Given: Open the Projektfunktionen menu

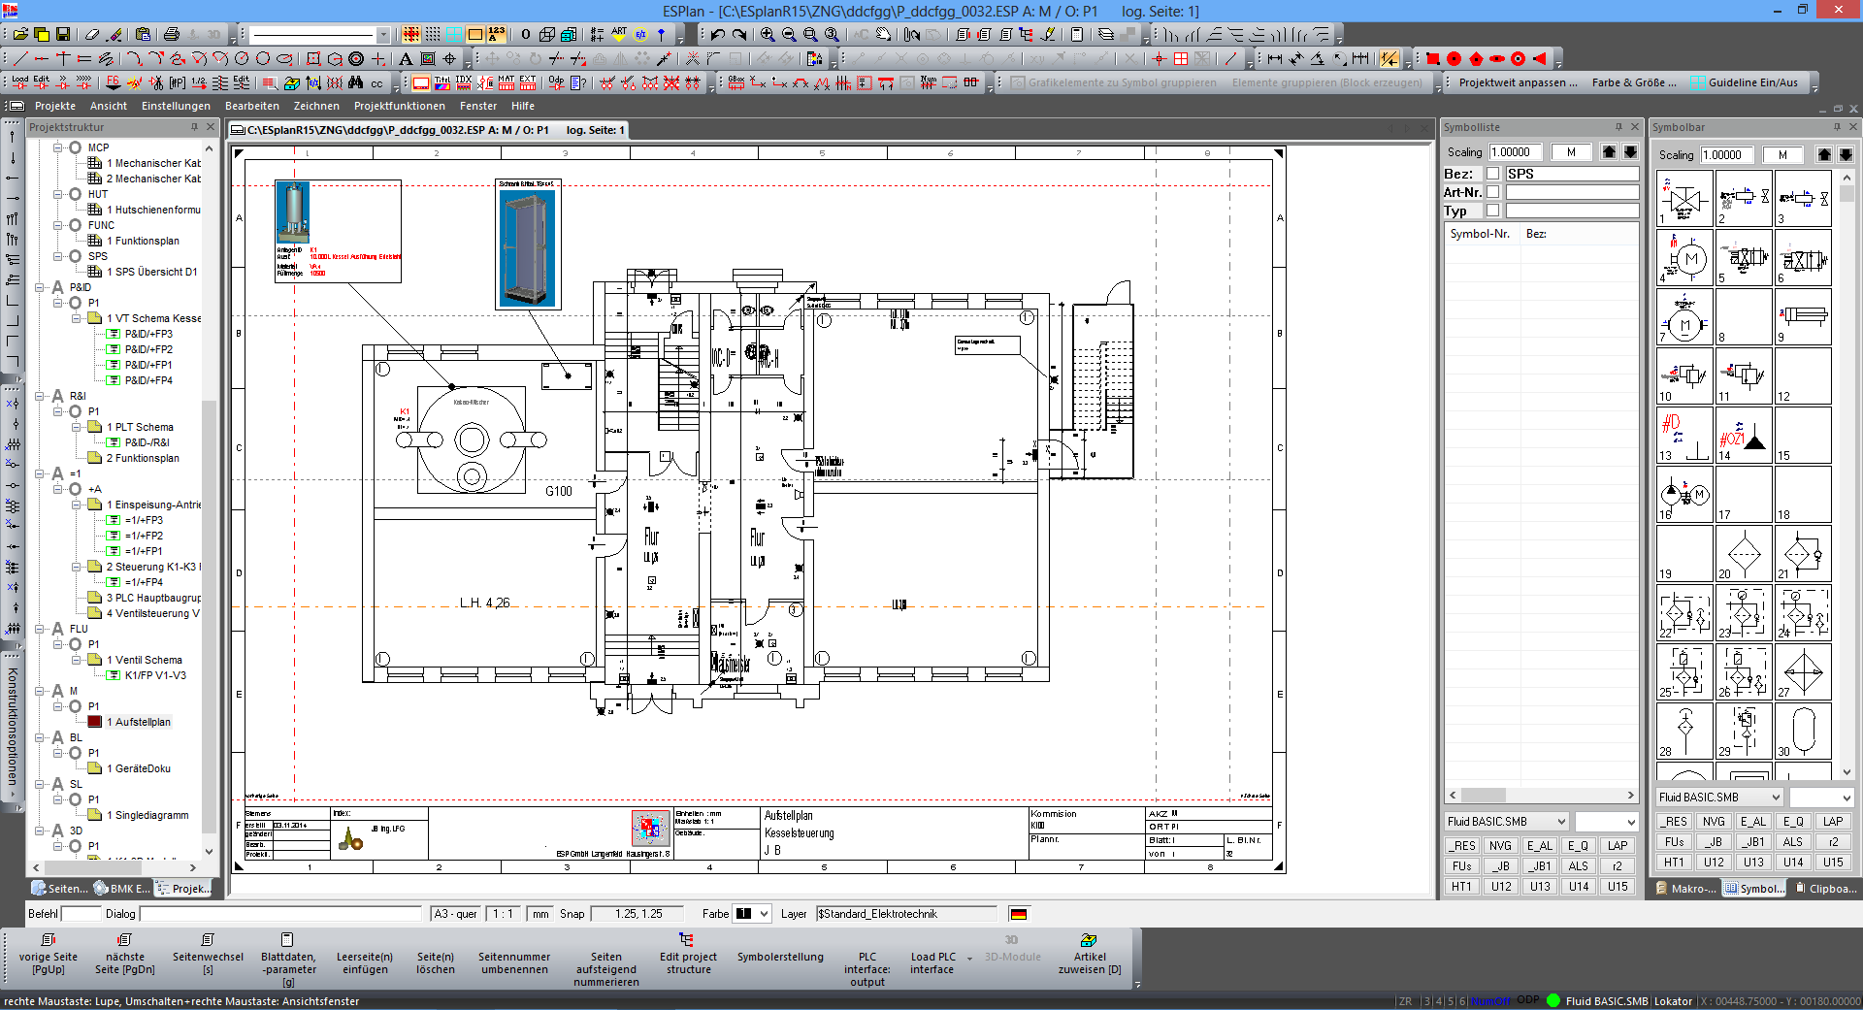Looking at the screenshot, I should coord(399,106).
